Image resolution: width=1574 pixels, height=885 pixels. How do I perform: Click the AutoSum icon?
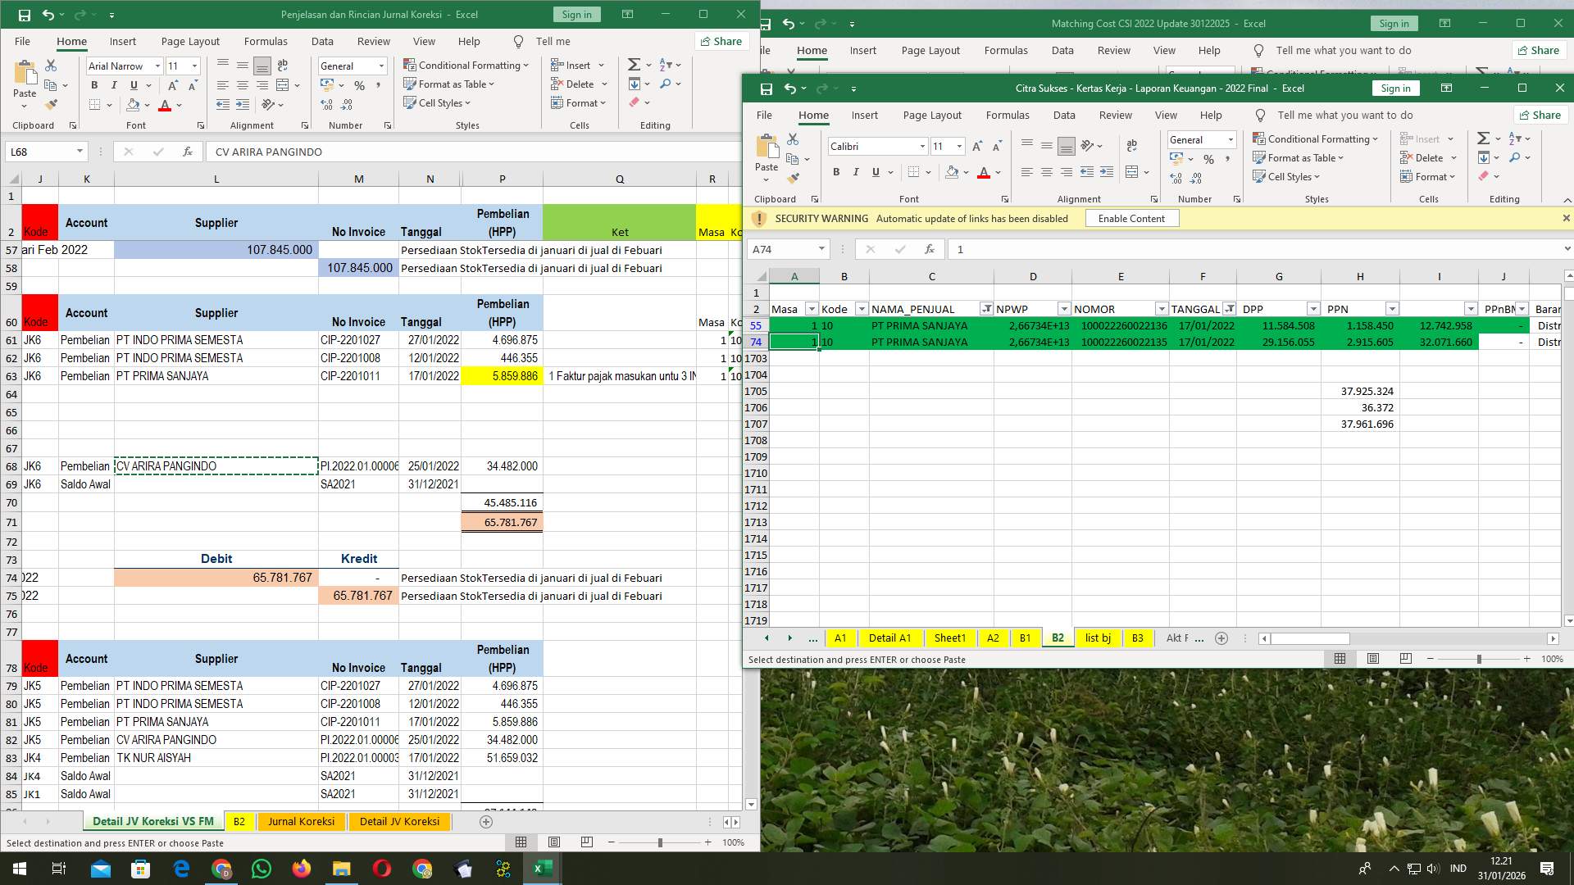(x=1485, y=138)
